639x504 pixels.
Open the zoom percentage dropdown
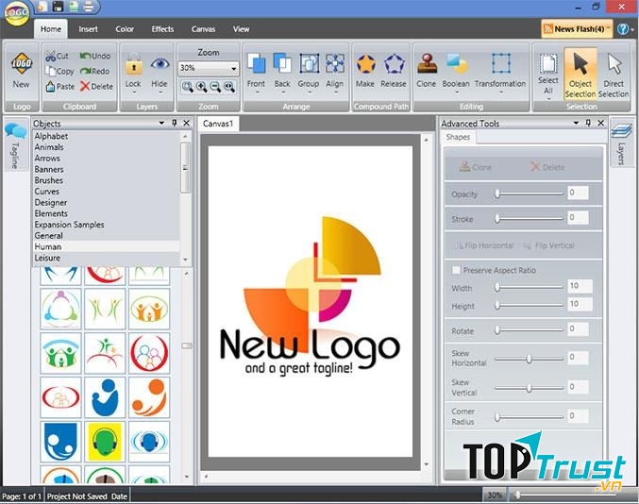coord(234,68)
